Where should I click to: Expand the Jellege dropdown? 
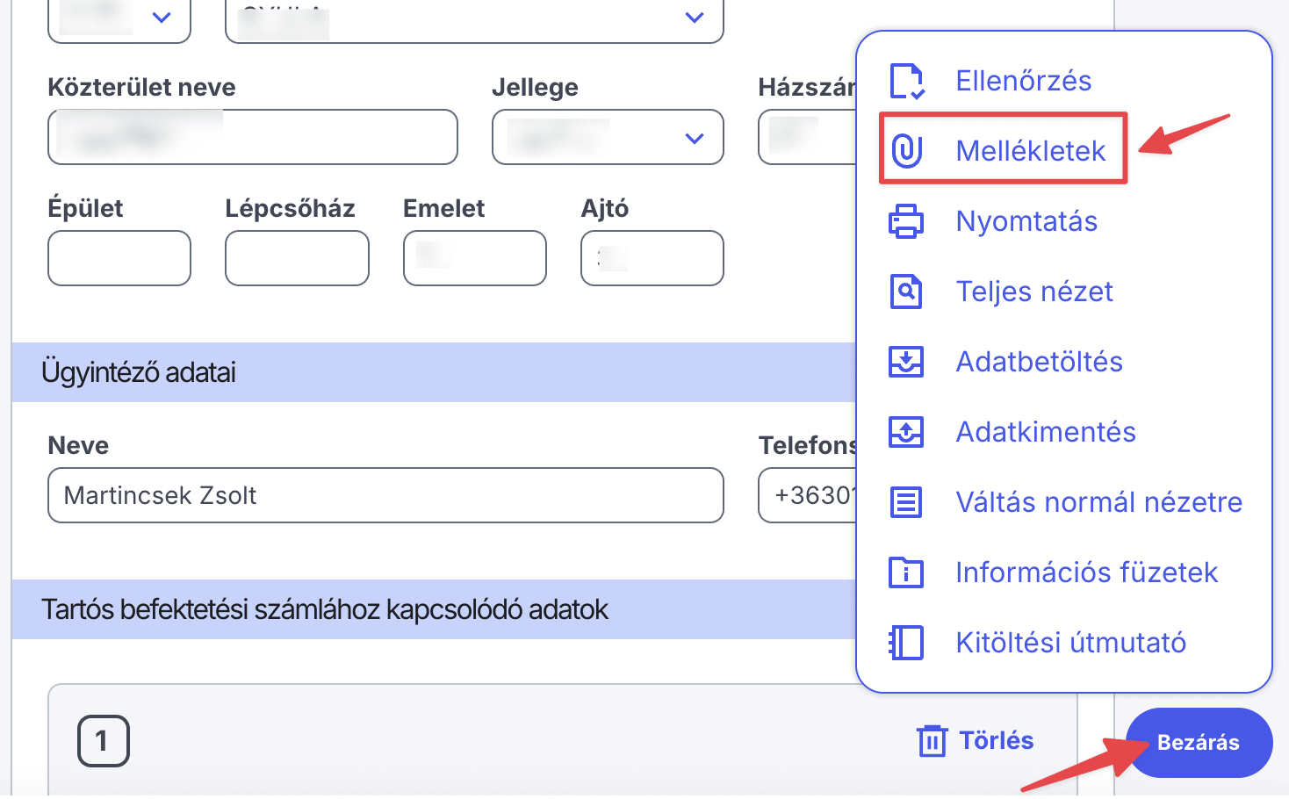(x=608, y=137)
